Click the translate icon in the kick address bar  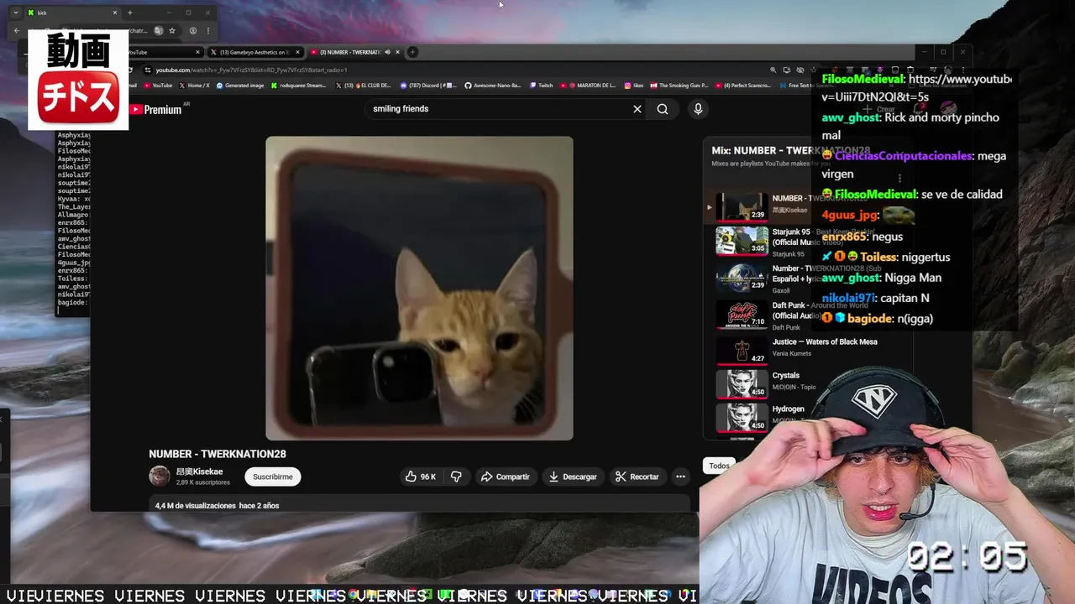(x=158, y=31)
